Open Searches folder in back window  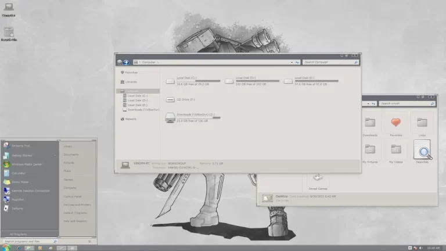pos(422,152)
